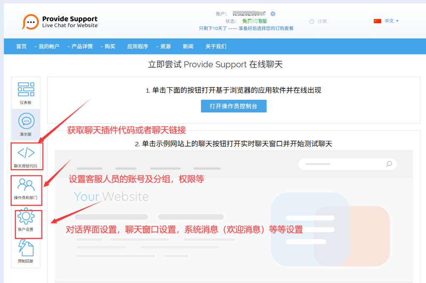Click the 注销 logout link
The image size is (426, 283).
(x=322, y=21)
